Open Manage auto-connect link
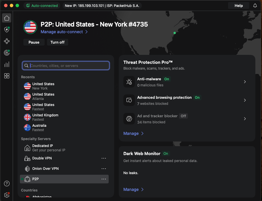This screenshot has height=201, width=262. (x=62, y=32)
